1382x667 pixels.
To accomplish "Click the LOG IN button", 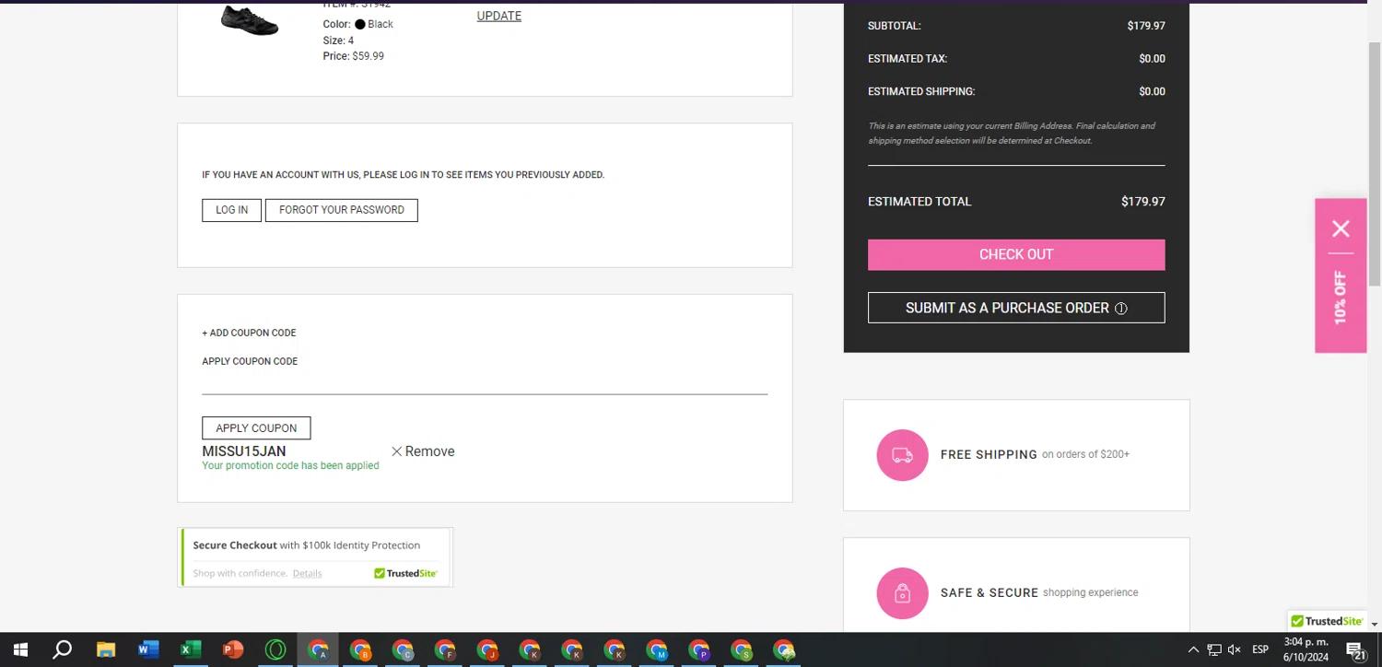I will 231,210.
